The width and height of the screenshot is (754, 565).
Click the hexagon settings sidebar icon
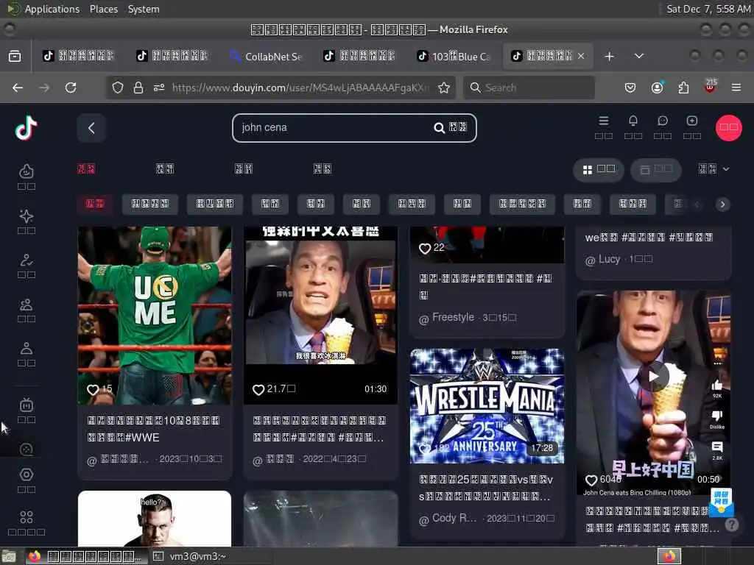(27, 475)
